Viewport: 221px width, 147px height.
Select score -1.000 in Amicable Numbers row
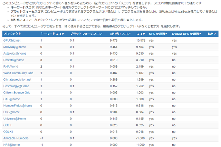click(141, 138)
